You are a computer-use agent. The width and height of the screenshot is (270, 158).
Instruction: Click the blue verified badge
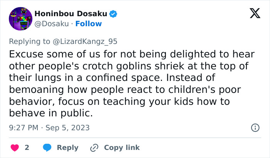coord(113,14)
